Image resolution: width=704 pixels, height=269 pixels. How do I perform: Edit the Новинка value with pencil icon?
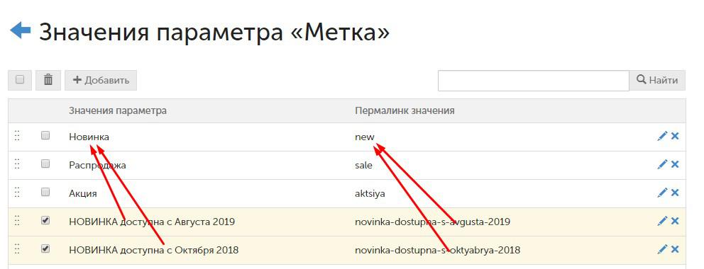click(662, 136)
